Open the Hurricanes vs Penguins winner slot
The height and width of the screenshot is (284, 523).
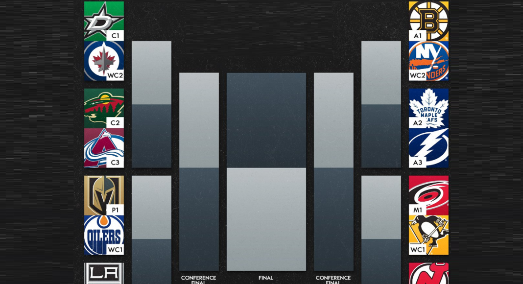381,207
